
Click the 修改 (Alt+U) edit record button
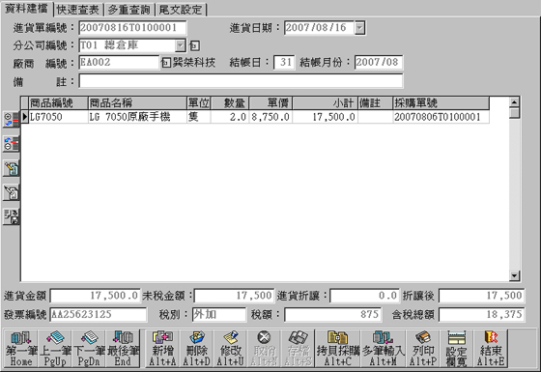pos(230,348)
